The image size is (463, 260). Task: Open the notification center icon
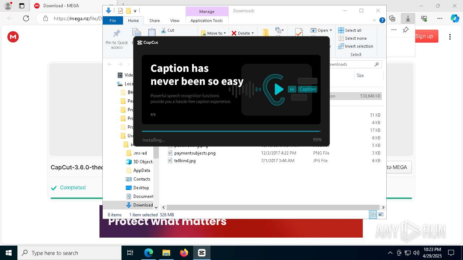click(451, 253)
